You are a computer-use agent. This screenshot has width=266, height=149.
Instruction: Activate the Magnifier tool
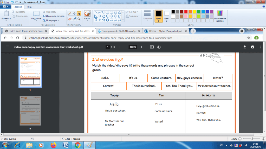[79, 19]
